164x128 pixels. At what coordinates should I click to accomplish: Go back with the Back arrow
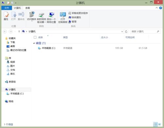pyautogui.click(x=5, y=31)
